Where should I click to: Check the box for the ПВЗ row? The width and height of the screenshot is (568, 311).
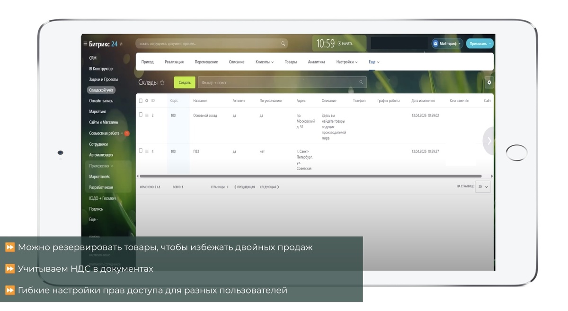click(141, 151)
